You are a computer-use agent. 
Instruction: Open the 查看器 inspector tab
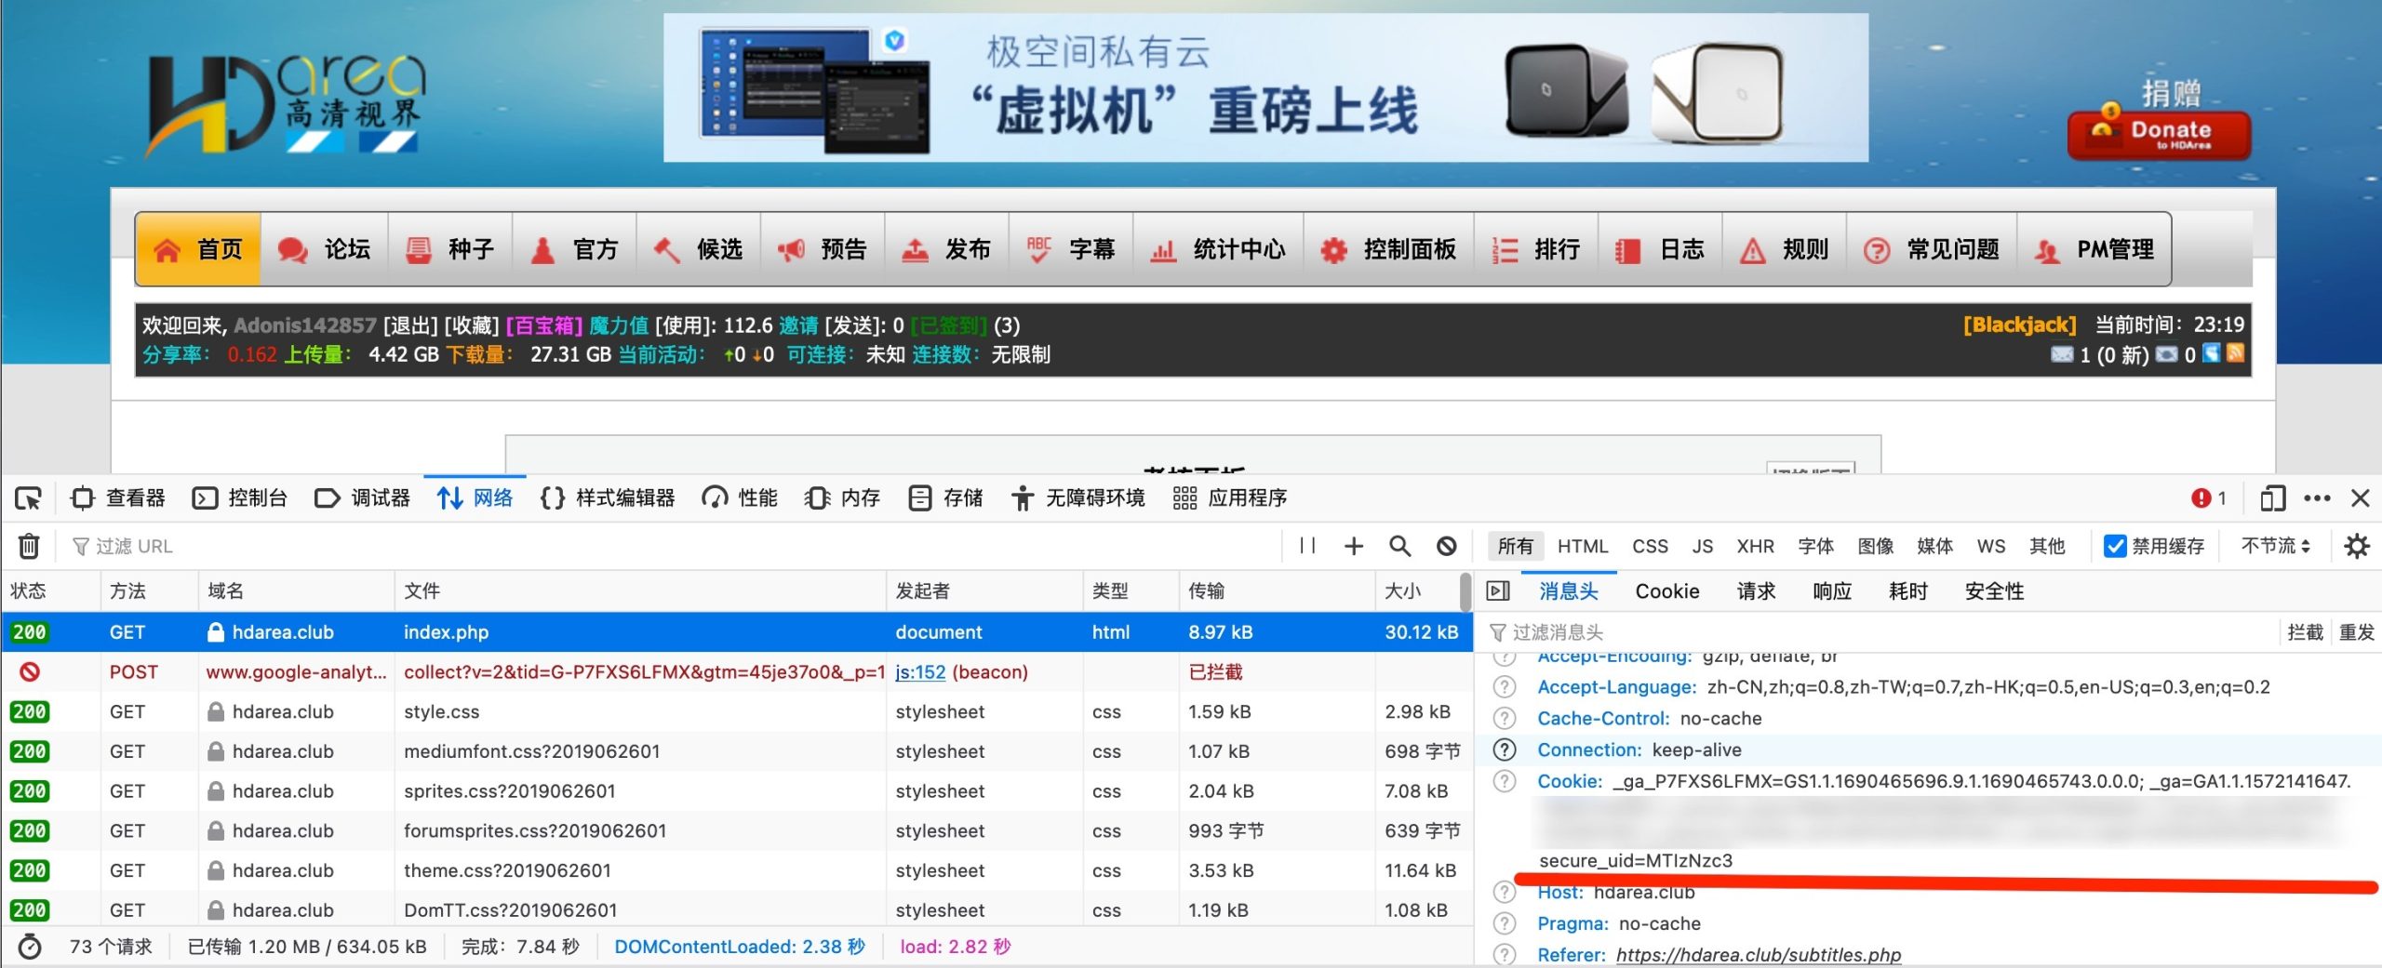tap(118, 498)
